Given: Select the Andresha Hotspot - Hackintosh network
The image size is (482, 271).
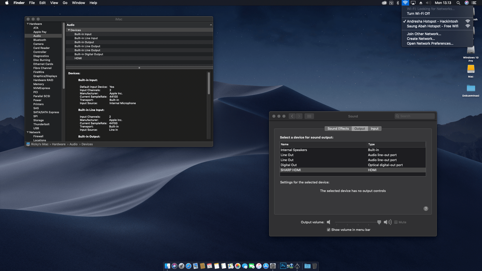Looking at the screenshot, I should click(x=432, y=21).
